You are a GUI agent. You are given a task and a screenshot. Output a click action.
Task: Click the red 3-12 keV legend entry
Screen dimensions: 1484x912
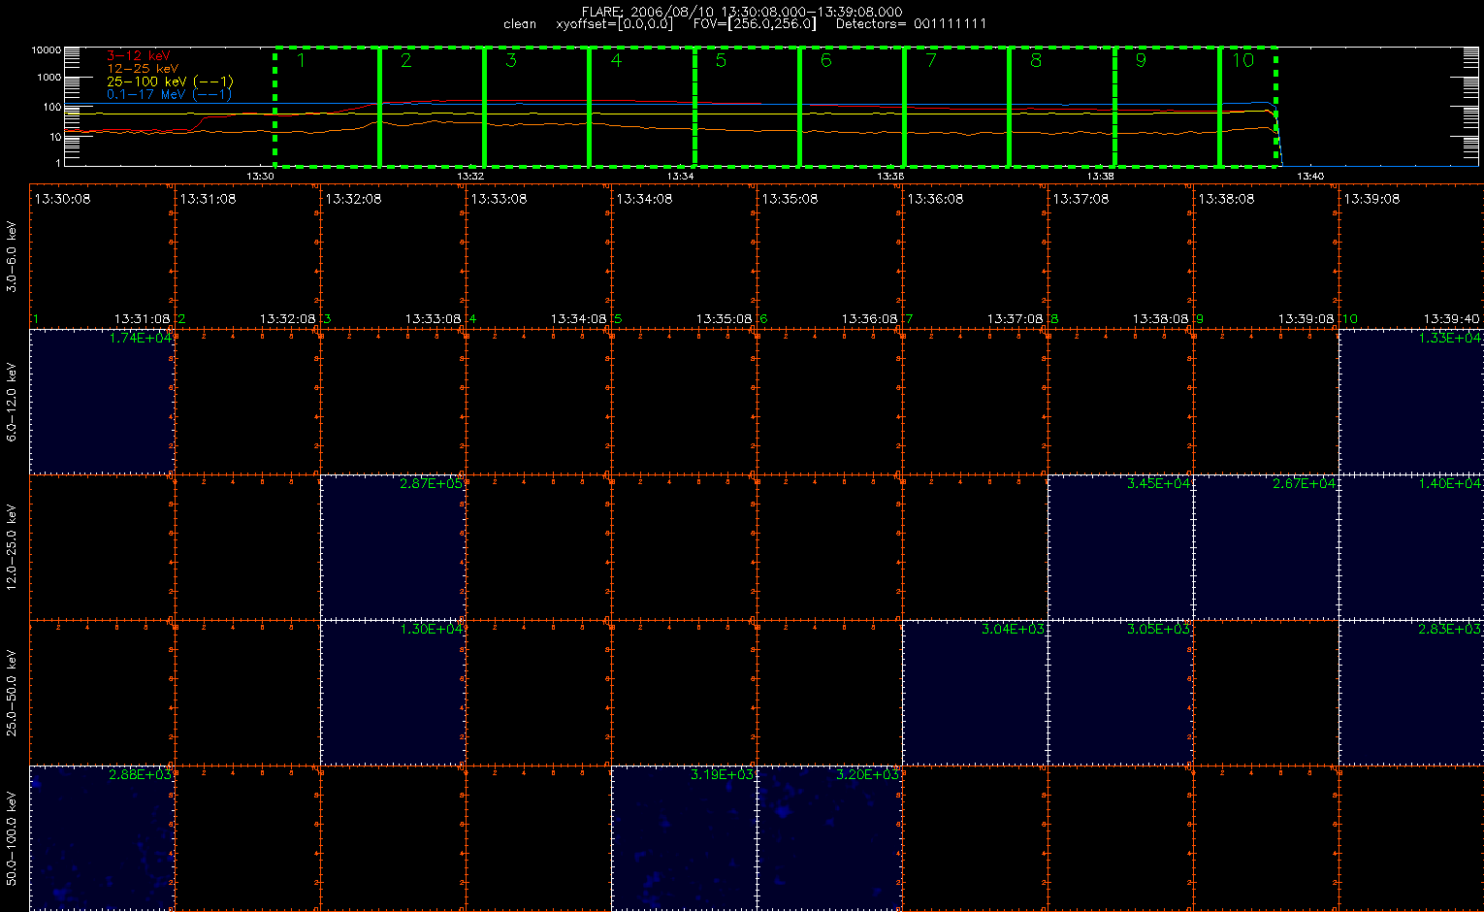[x=137, y=56]
